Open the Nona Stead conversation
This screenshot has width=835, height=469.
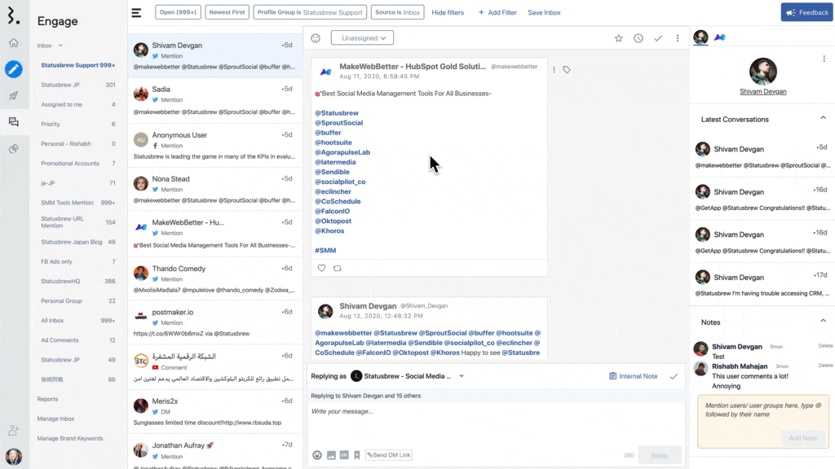point(215,184)
